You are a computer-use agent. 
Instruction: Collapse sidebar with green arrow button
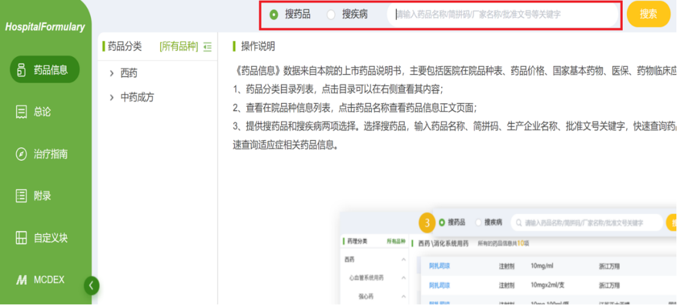pyautogui.click(x=91, y=285)
